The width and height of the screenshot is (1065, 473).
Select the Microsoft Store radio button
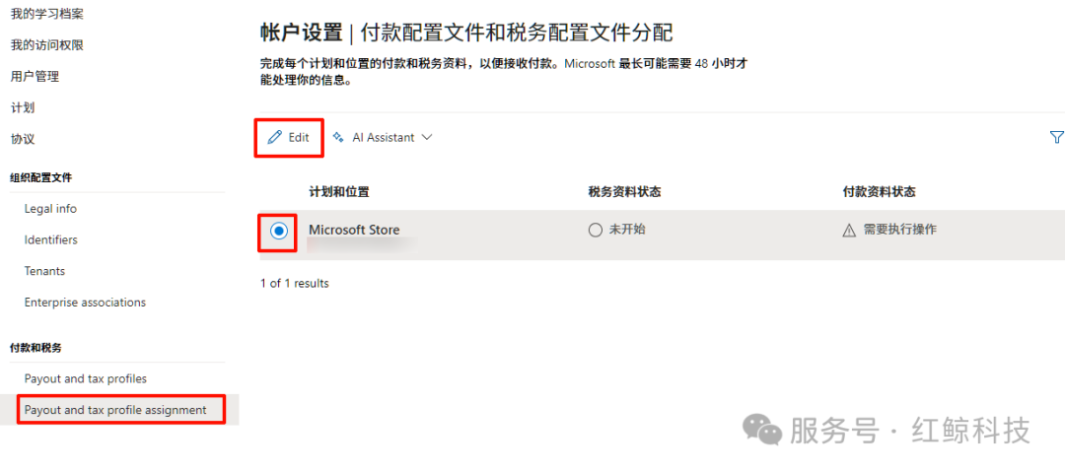tap(278, 231)
